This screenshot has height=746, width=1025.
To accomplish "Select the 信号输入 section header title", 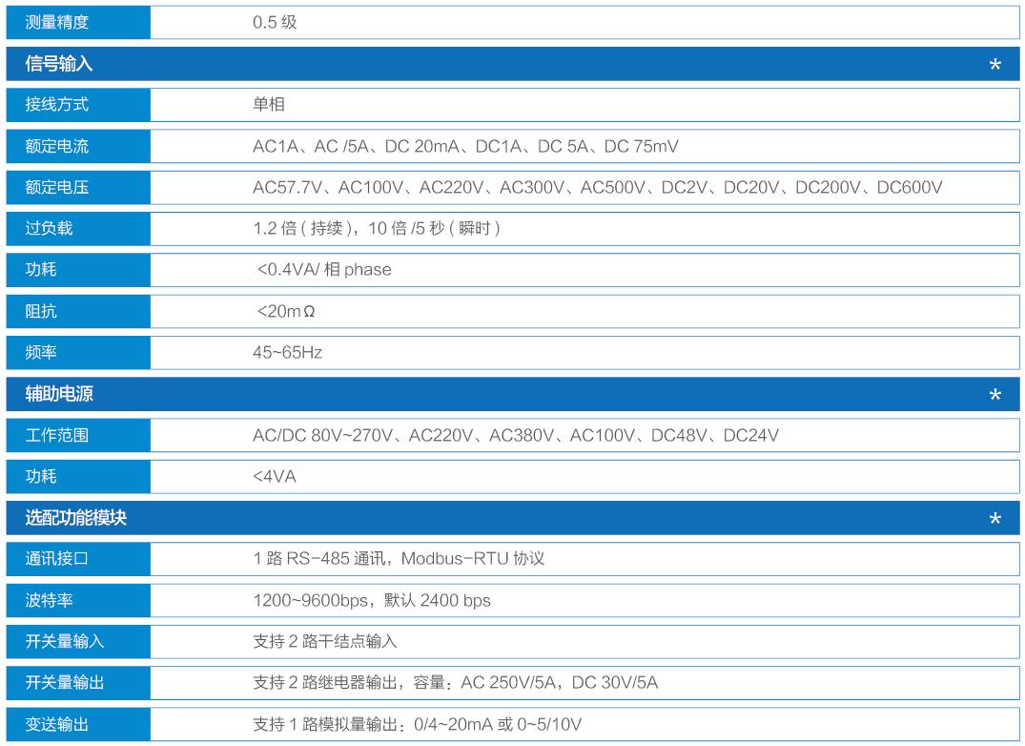I will (59, 65).
